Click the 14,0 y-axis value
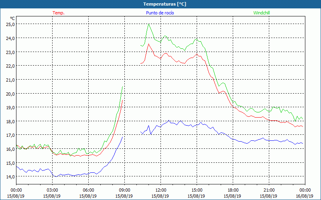 [10, 176]
